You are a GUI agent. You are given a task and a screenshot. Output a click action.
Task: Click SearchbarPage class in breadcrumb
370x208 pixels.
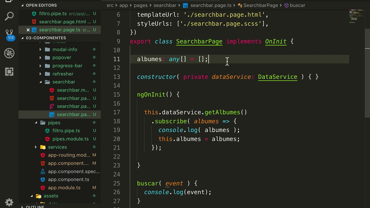tap(258, 5)
